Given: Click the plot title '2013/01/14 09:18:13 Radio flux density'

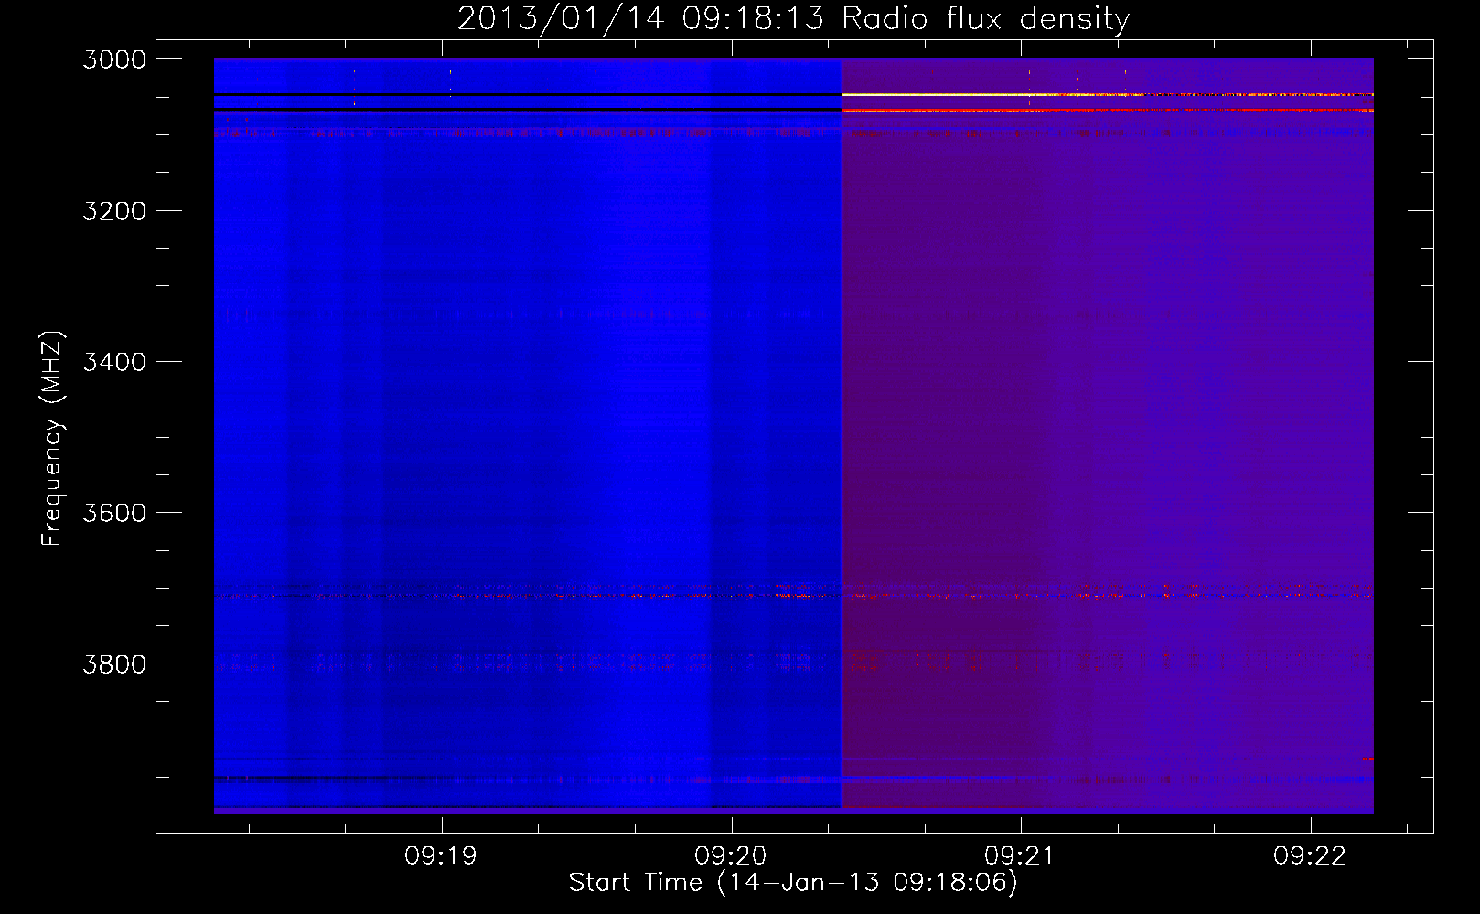Looking at the screenshot, I should tap(793, 18).
